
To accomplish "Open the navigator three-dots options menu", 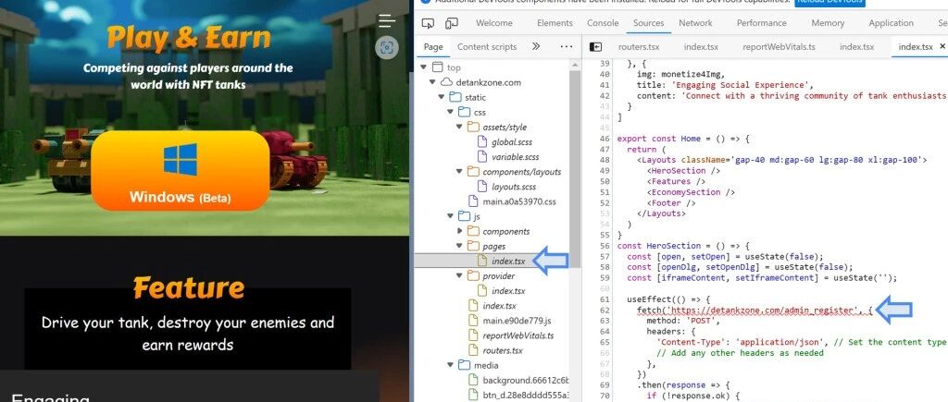I will (x=566, y=46).
